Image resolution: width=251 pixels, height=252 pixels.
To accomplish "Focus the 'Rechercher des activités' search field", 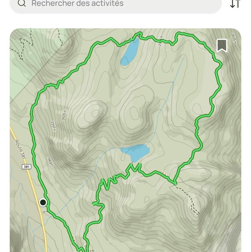I will (116, 4).
